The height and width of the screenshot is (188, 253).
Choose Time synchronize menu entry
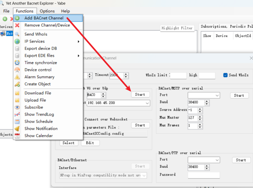(x=48, y=63)
